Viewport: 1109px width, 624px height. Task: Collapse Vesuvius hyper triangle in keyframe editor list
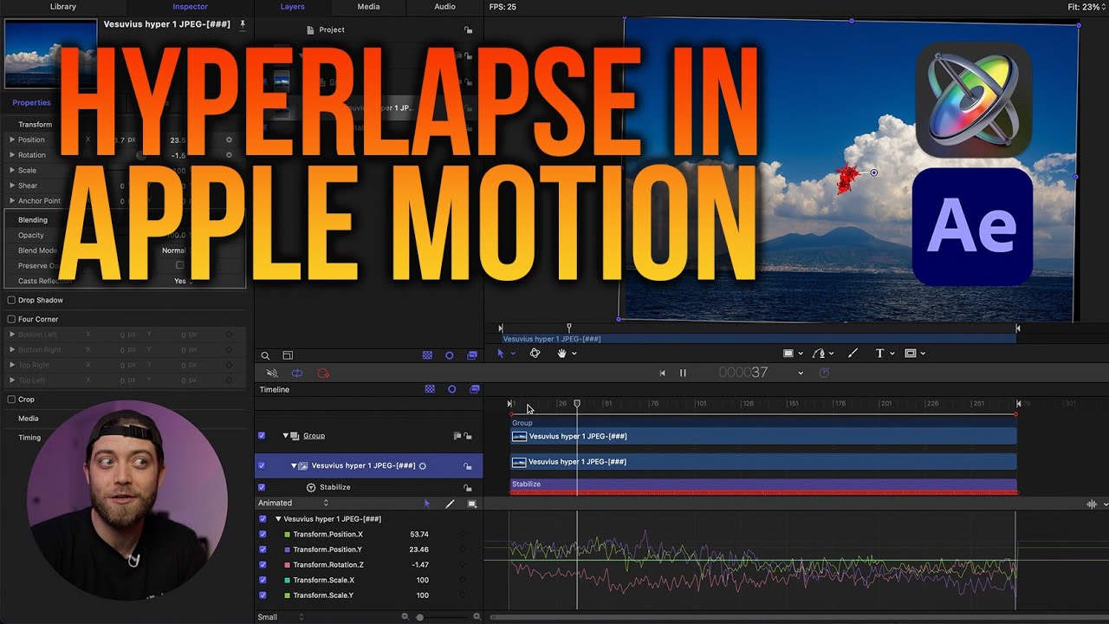(278, 519)
